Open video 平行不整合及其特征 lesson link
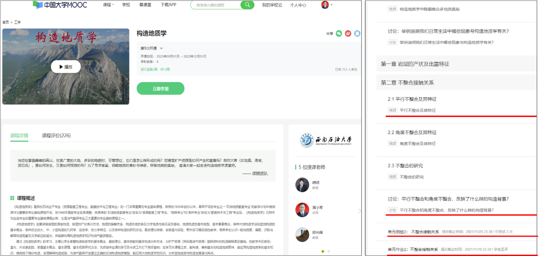The image size is (539, 256). pos(418,110)
